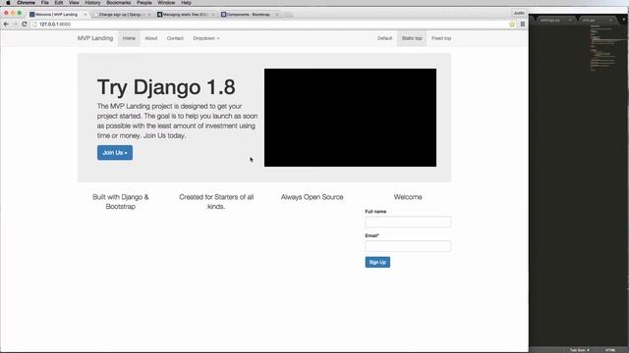Open the Window menu
Image resolution: width=629 pixels, height=353 pixels.
coord(166,2)
